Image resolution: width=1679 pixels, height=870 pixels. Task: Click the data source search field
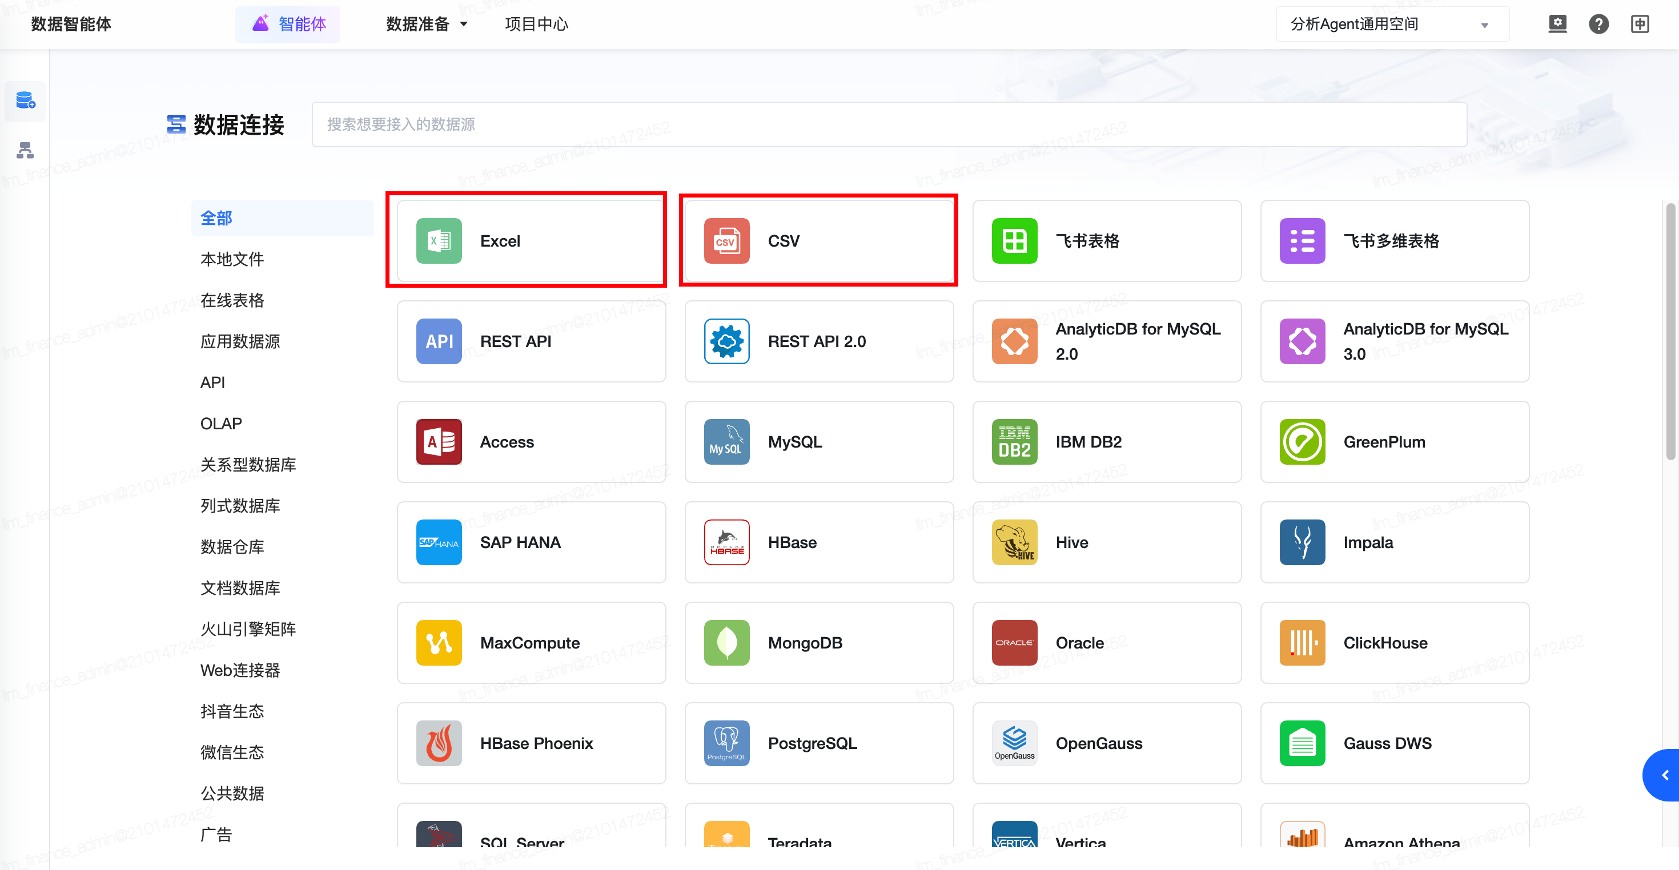click(x=889, y=124)
